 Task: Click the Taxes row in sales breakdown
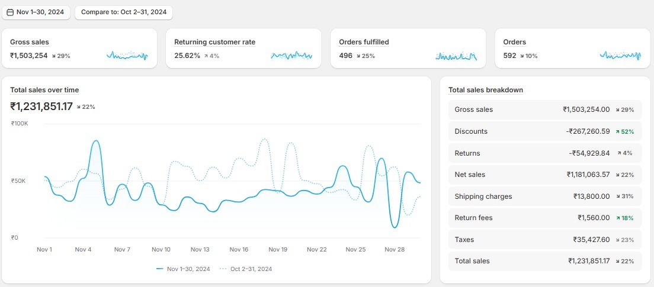tap(544, 240)
